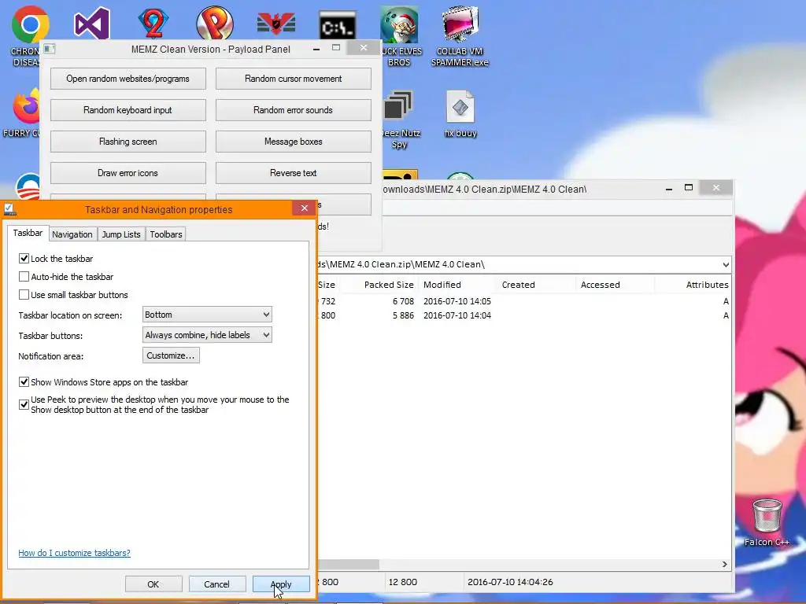Click the Obama logo desktop icon
Viewport: 806px width, 604px height.
(x=28, y=186)
